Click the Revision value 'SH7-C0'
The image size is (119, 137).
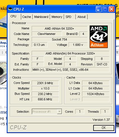102,64
